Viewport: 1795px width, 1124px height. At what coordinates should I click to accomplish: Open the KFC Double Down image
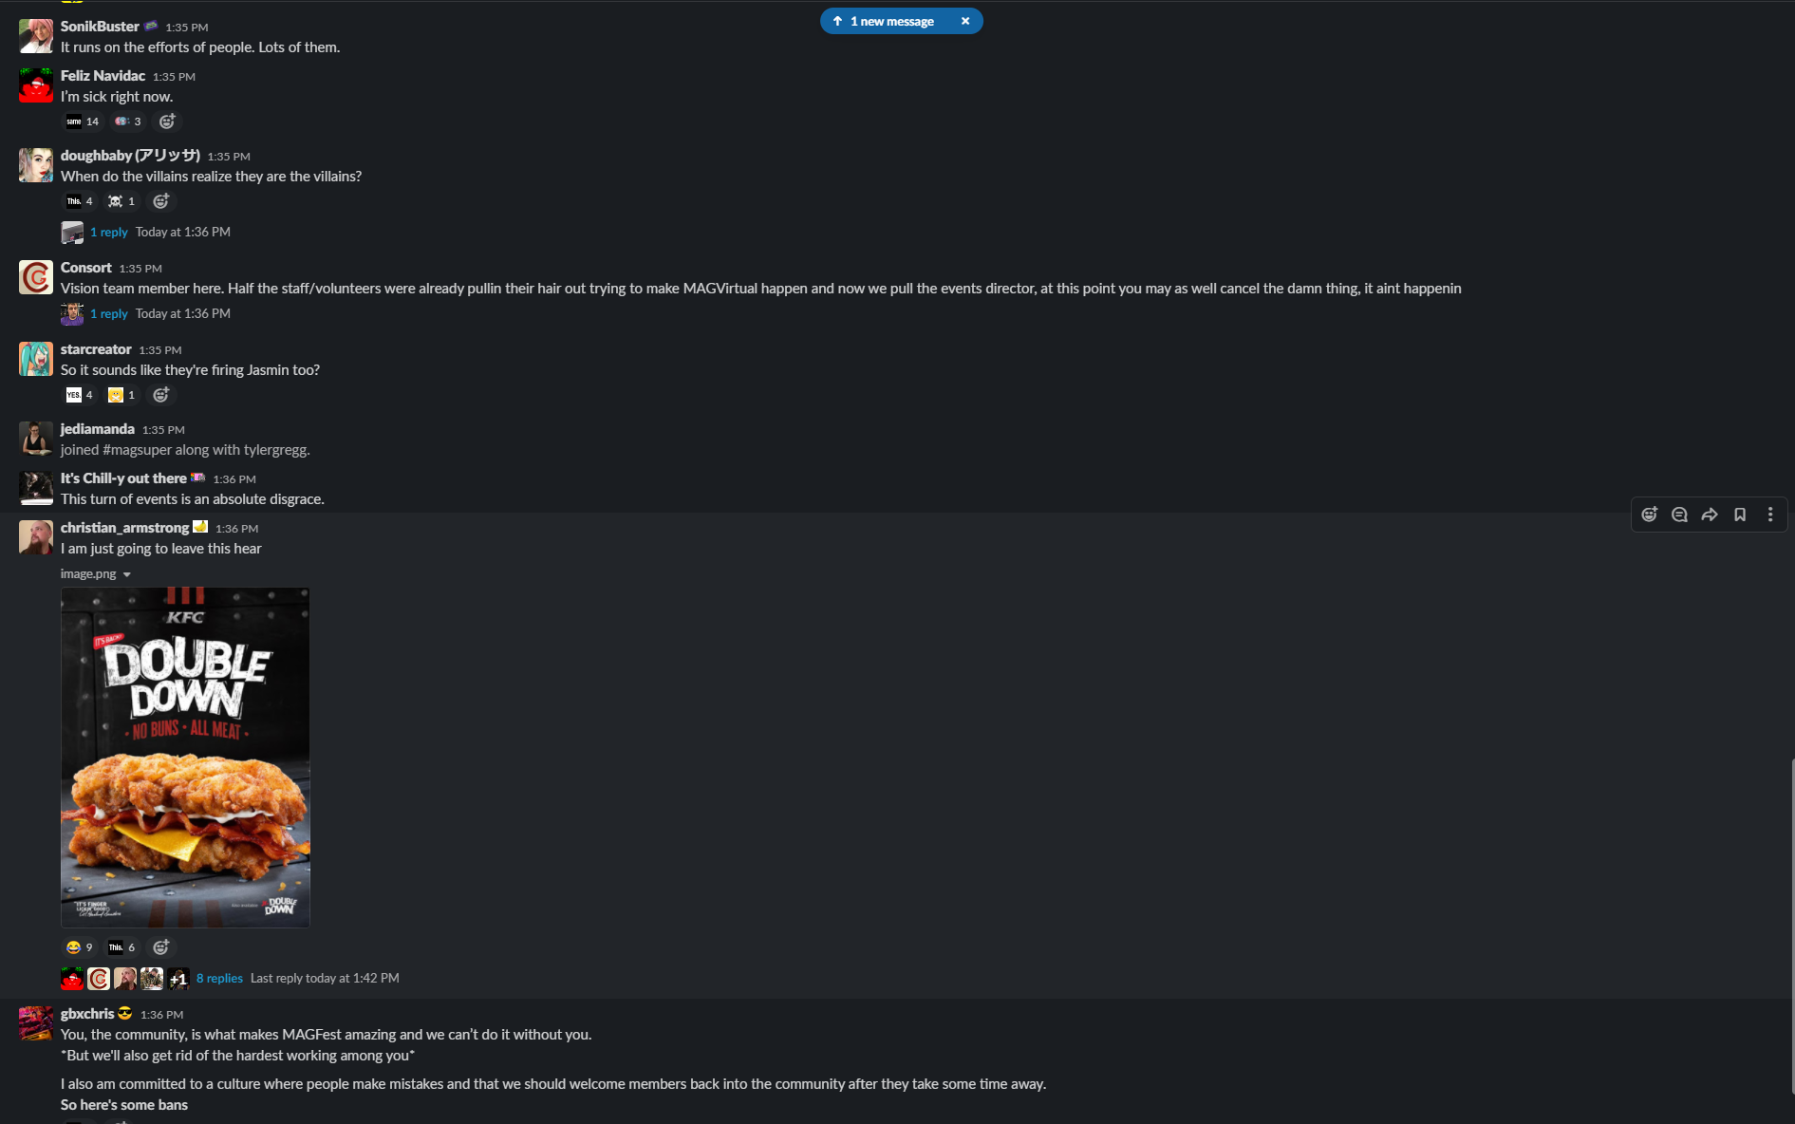coord(185,758)
